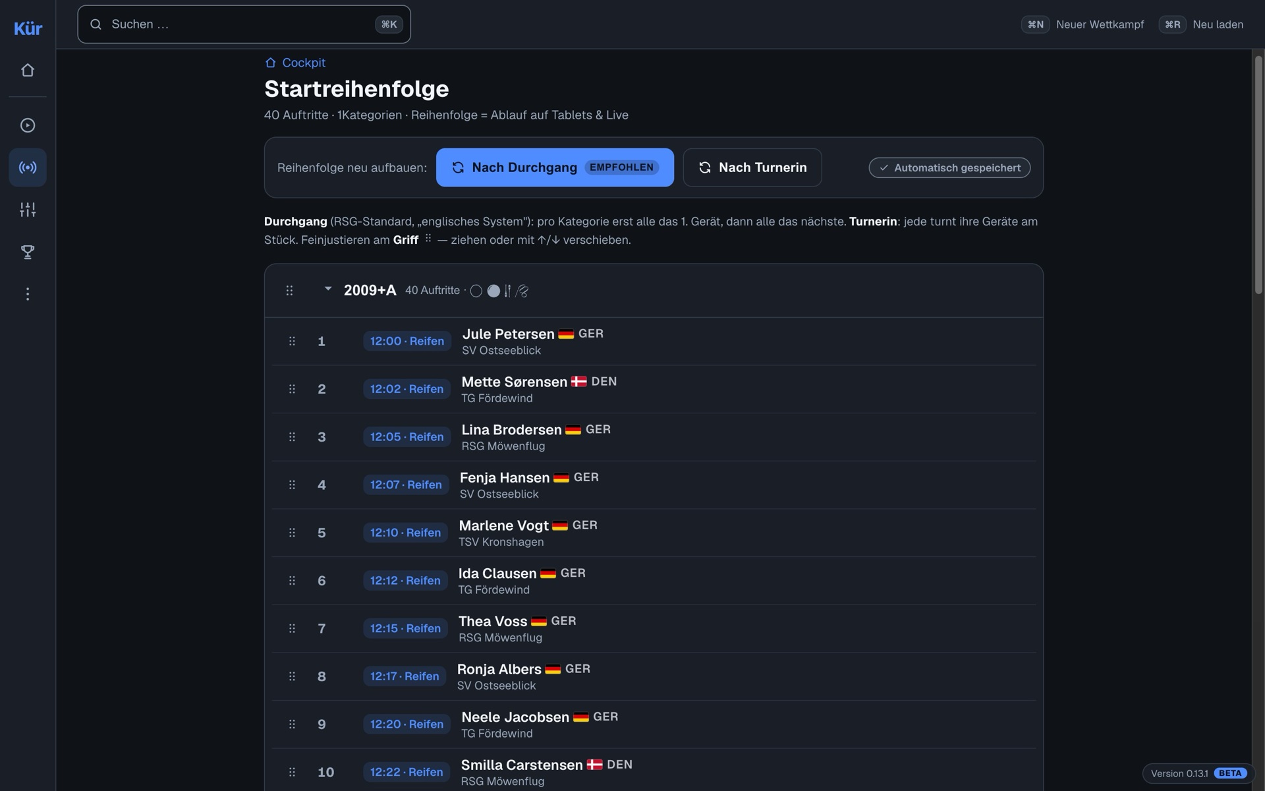Collapse the 2009+A category

point(327,289)
